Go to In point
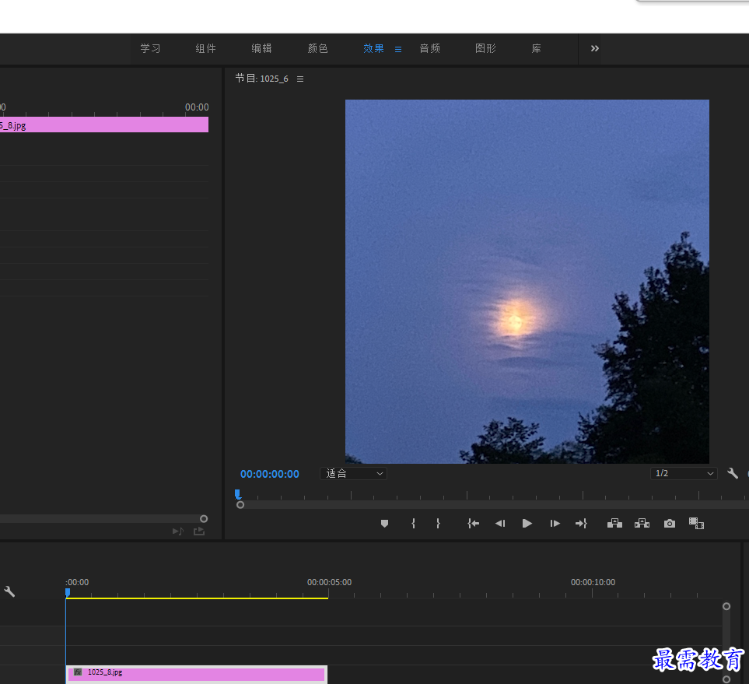The image size is (749, 684). coord(473,524)
